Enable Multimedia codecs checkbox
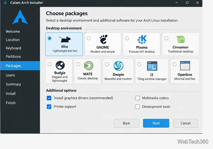The image size is (213, 149). pos(137,98)
